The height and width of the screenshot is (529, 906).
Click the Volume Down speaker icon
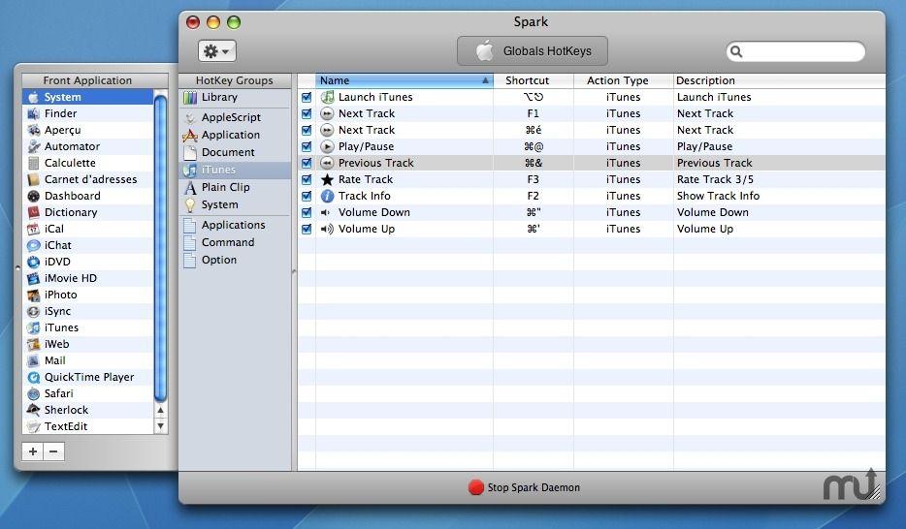click(326, 212)
